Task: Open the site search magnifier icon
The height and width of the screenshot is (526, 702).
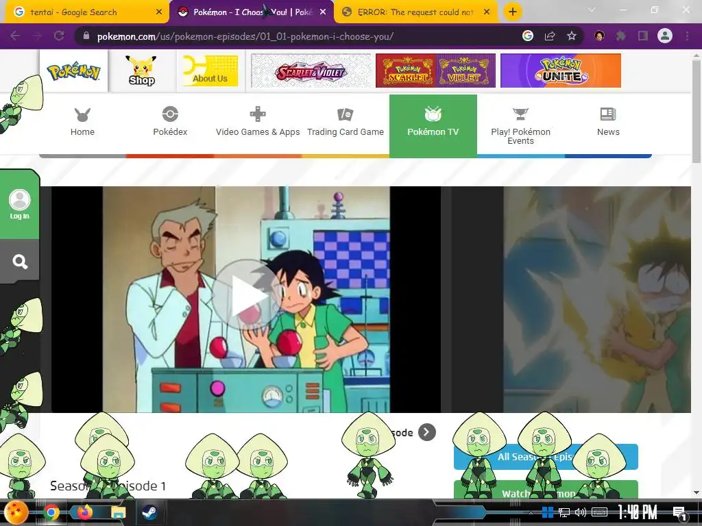Action: [19, 261]
